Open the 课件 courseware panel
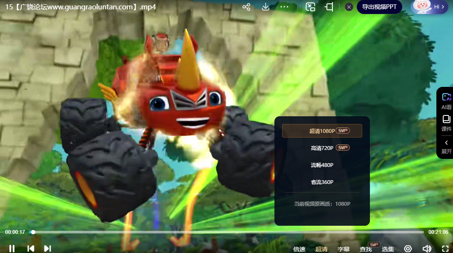This screenshot has height=253, width=453. (446, 124)
